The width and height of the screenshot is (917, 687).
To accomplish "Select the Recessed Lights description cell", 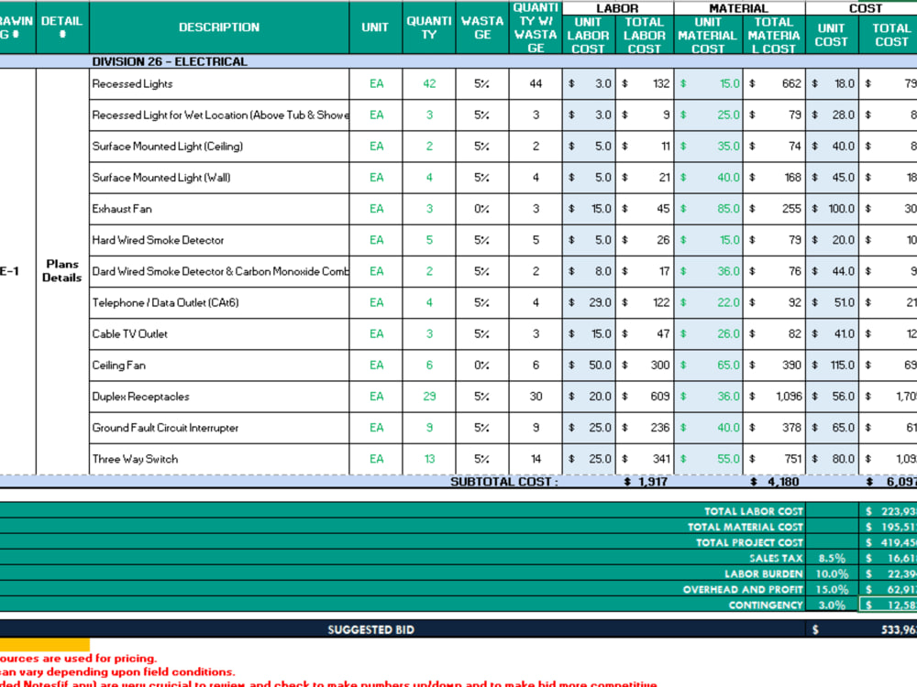I will pos(219,83).
